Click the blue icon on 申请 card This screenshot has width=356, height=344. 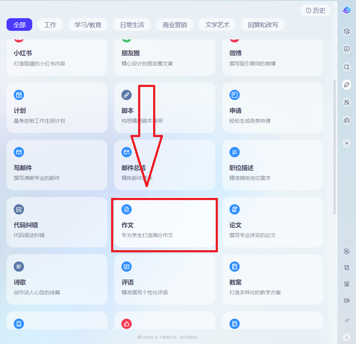pyautogui.click(x=235, y=95)
